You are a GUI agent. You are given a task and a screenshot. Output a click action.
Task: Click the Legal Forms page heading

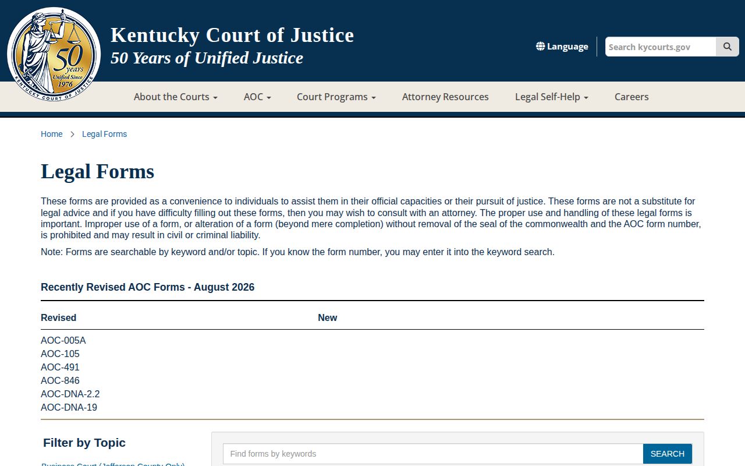97,171
